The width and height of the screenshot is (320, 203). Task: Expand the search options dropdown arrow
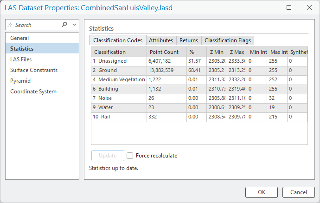click(x=74, y=25)
